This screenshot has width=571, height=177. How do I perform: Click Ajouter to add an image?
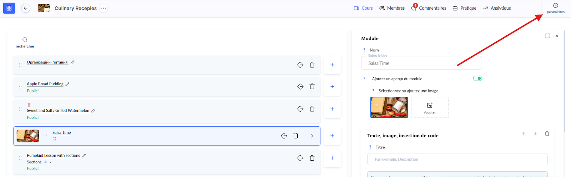[430, 107]
